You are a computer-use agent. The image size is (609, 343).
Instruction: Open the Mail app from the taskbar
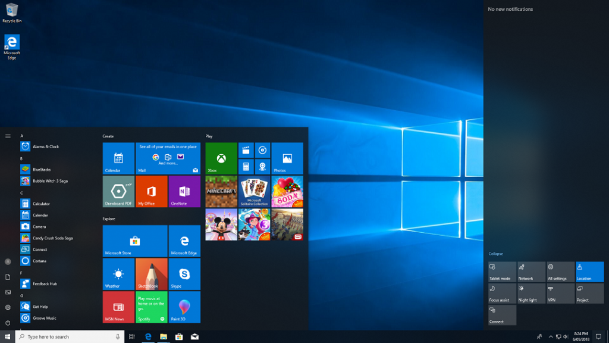click(194, 336)
